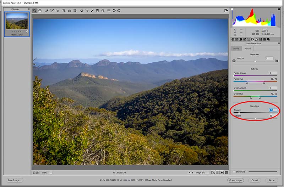The height and width of the screenshot is (187, 284).
Task: Click the Vignetting Amount slider handle
Action: [239, 113]
